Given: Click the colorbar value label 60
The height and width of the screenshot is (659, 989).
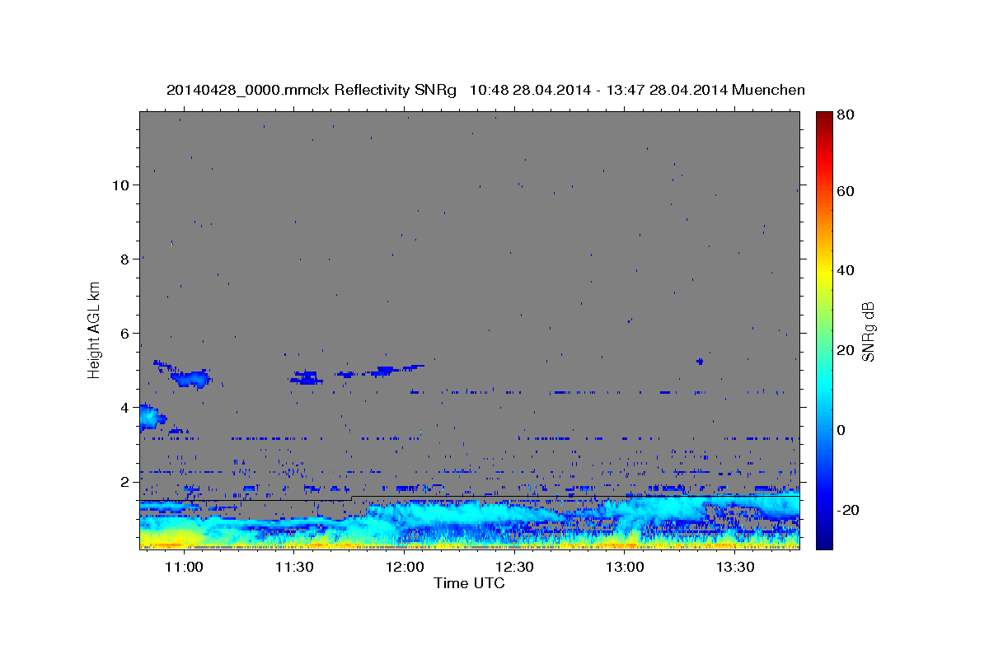Looking at the screenshot, I should [846, 191].
